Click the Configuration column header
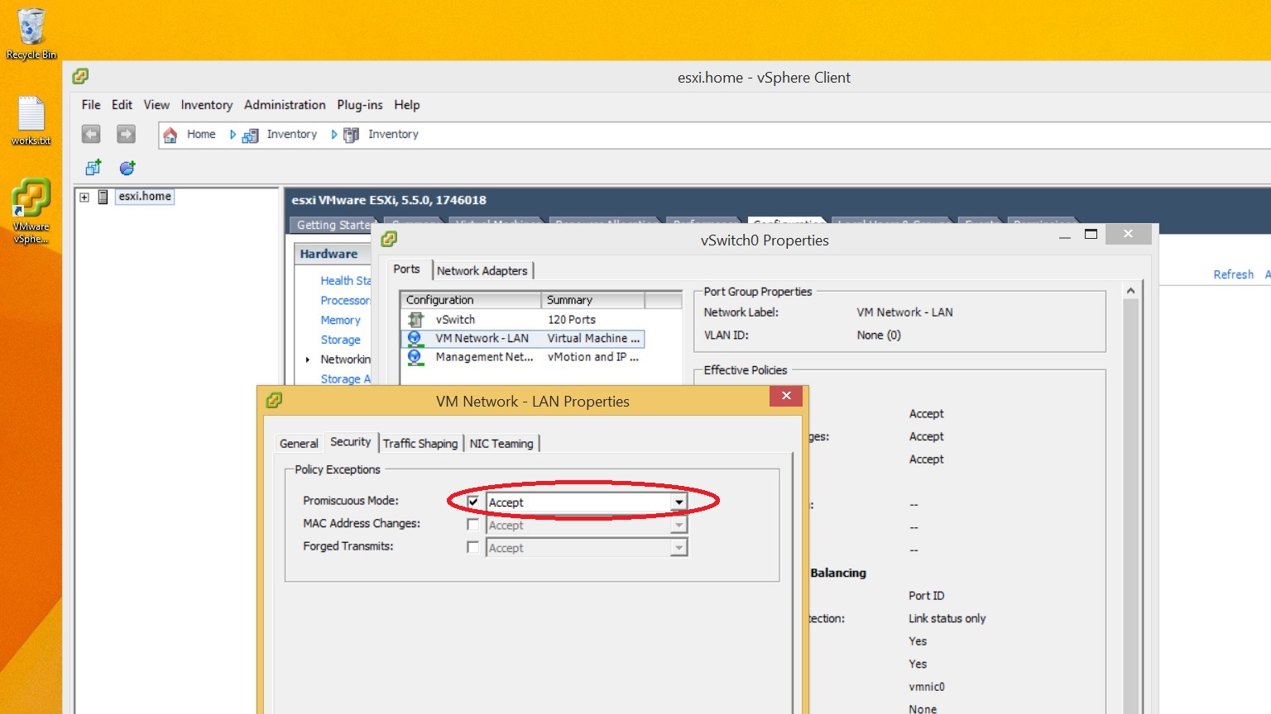This screenshot has height=714, width=1271. pos(471,300)
